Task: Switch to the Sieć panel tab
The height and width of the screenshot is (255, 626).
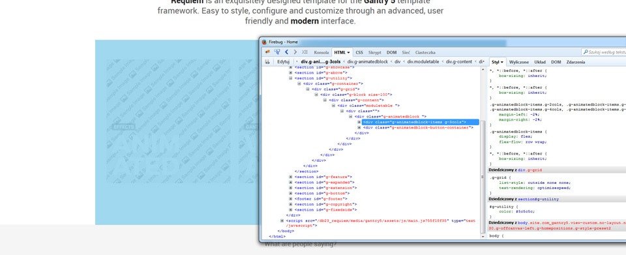Action: click(406, 52)
